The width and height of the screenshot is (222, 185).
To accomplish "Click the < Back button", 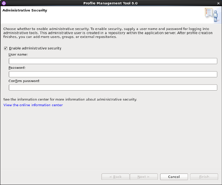I will coord(115,177).
